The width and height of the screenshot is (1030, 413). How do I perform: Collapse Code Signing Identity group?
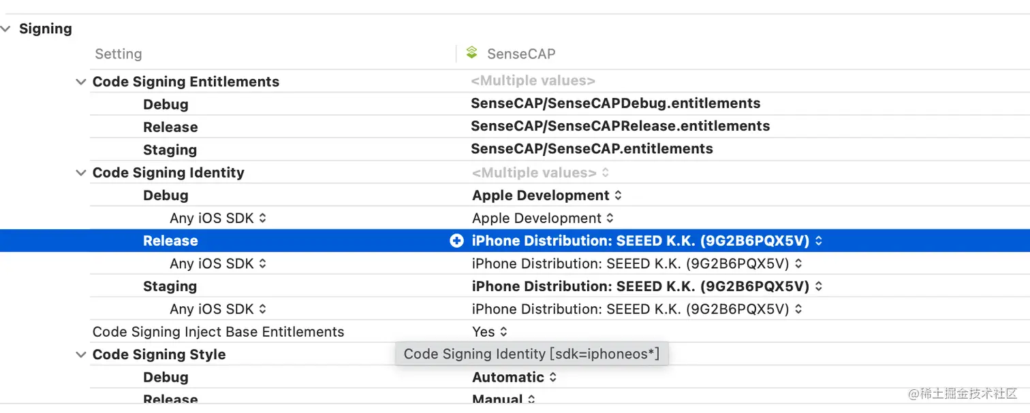coord(80,173)
